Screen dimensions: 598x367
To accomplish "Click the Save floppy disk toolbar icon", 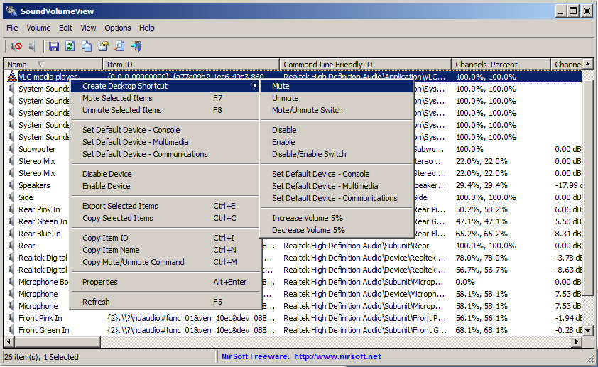I will [54, 46].
